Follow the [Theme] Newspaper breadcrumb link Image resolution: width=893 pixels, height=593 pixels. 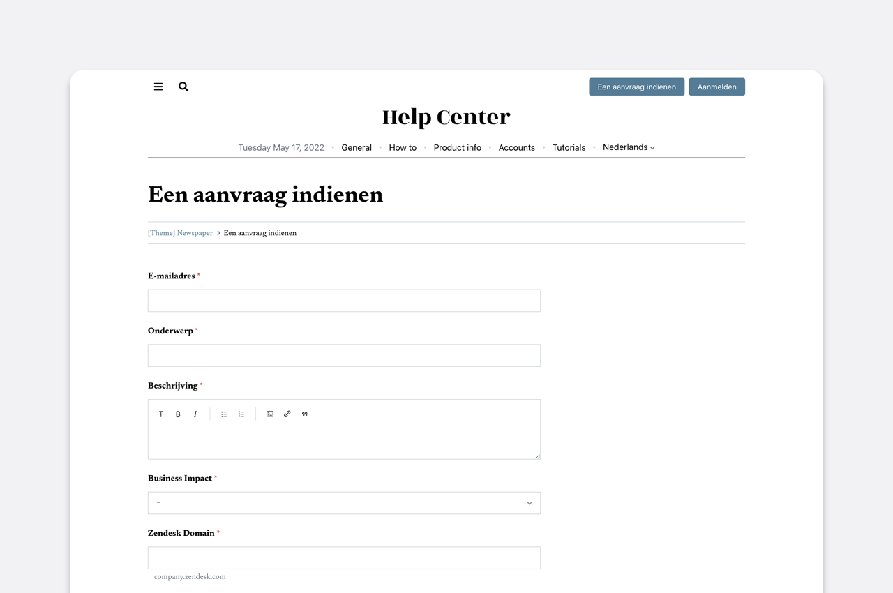(x=180, y=233)
